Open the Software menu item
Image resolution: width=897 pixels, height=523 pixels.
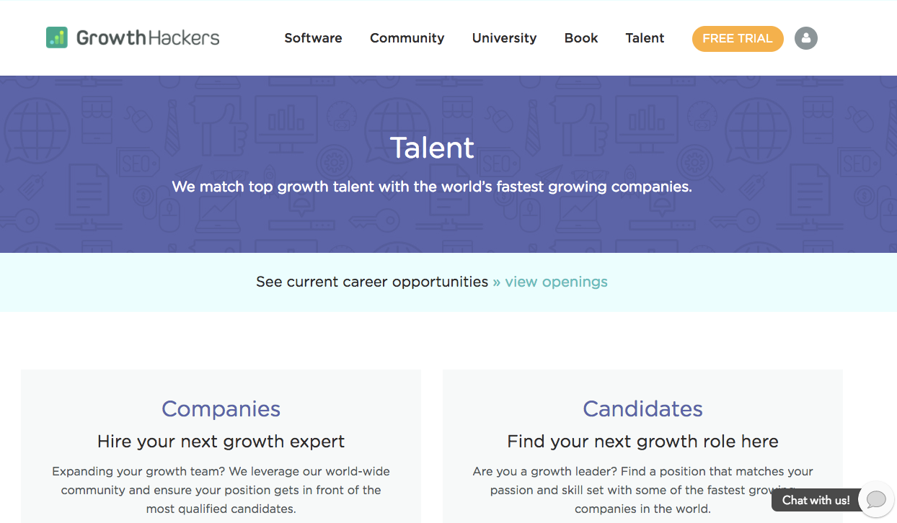point(313,38)
